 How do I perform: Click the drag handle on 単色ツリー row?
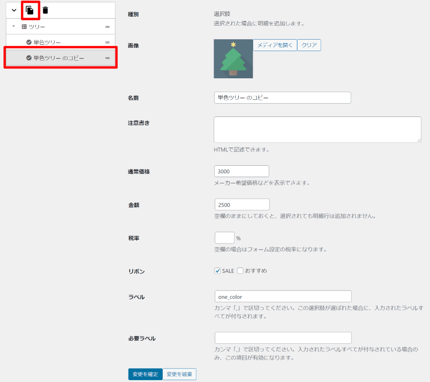click(x=107, y=42)
